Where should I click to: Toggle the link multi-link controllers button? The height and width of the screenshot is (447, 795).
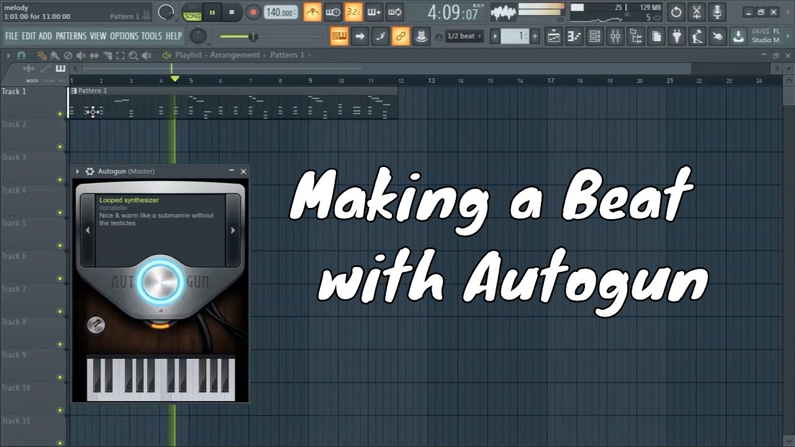(401, 37)
